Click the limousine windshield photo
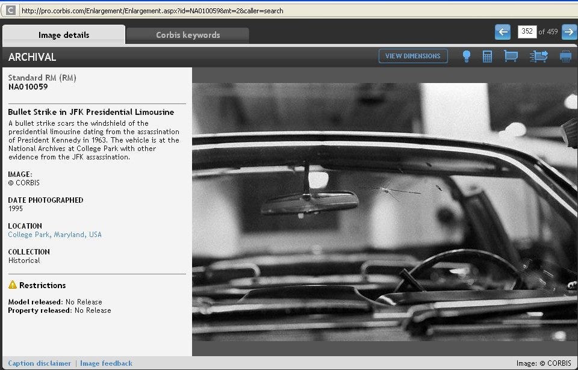578x370 pixels. click(x=385, y=212)
